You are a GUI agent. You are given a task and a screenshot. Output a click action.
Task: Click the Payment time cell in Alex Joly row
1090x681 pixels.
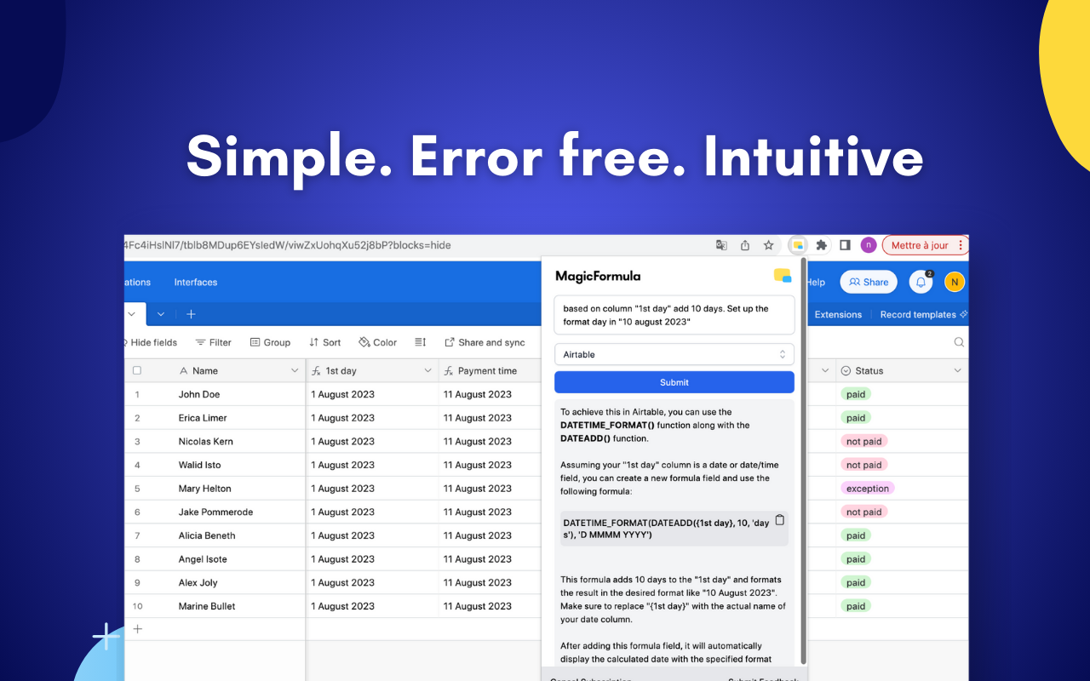(x=490, y=583)
